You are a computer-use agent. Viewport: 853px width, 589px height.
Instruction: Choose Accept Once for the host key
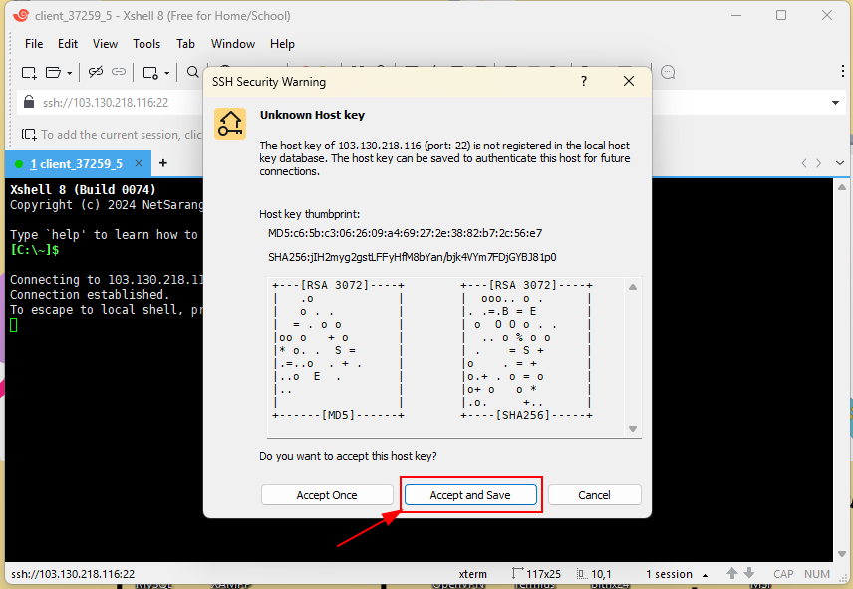coord(327,494)
